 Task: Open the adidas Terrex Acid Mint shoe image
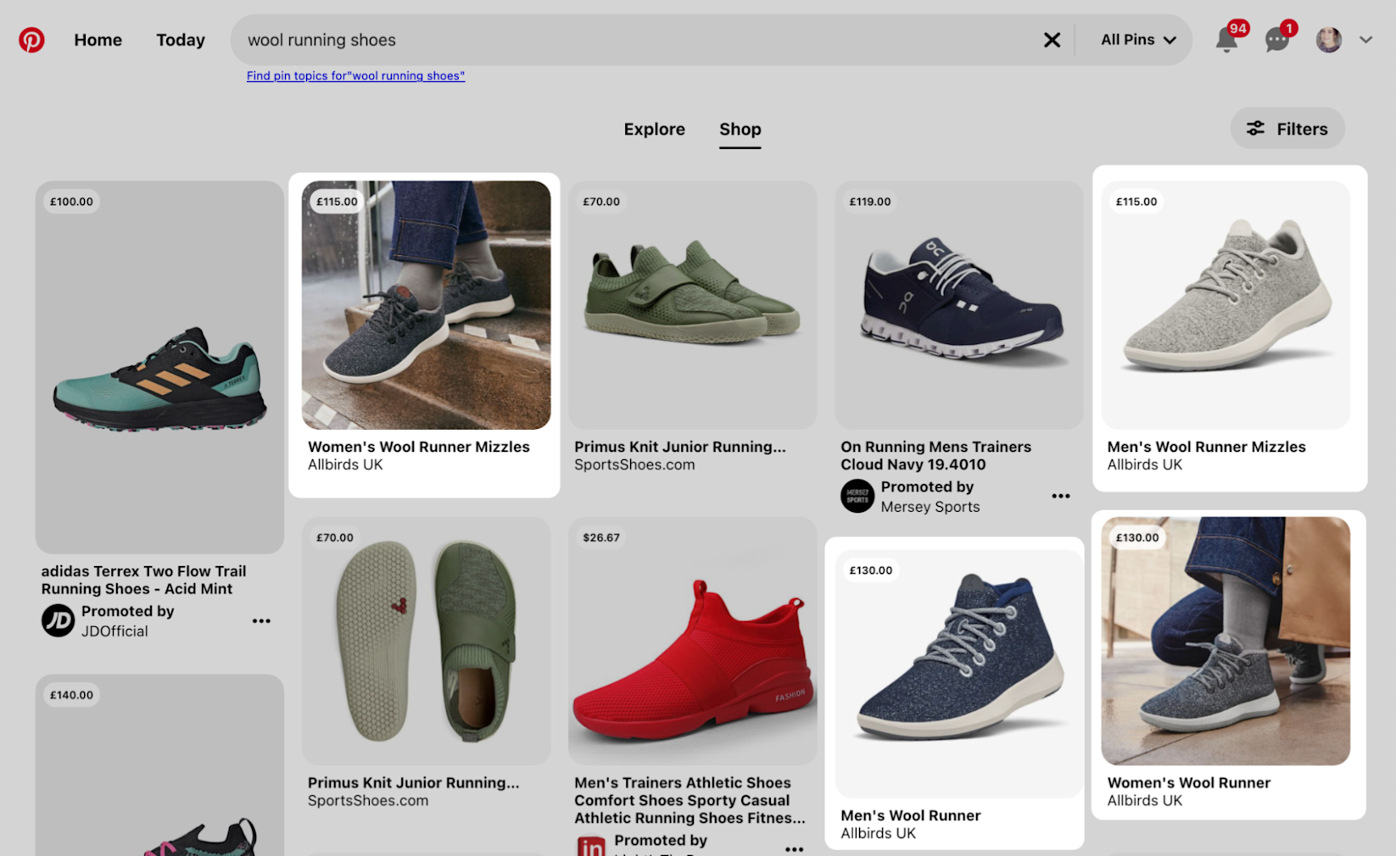point(159,367)
